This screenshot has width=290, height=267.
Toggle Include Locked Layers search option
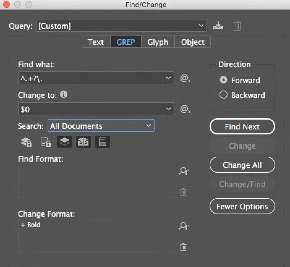tap(26, 142)
